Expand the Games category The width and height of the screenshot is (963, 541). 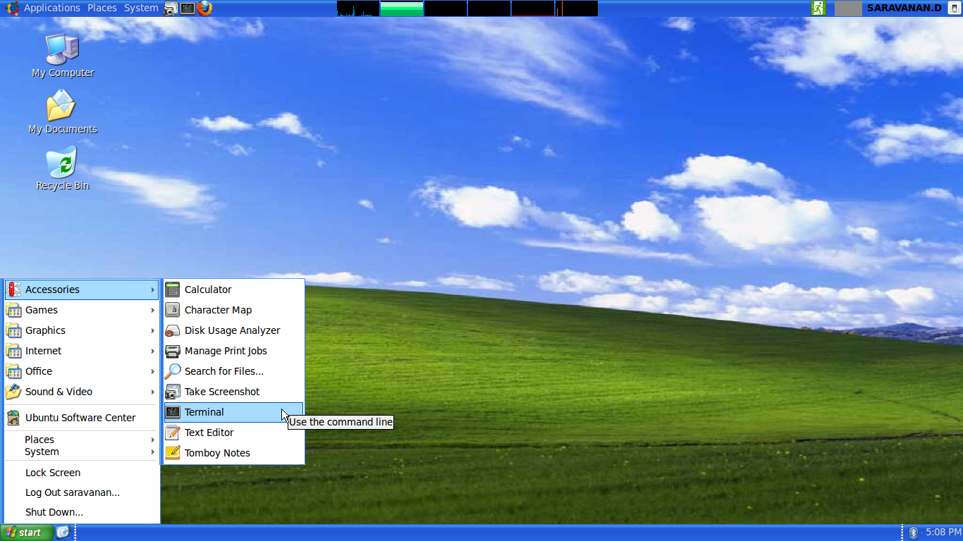tap(81, 310)
